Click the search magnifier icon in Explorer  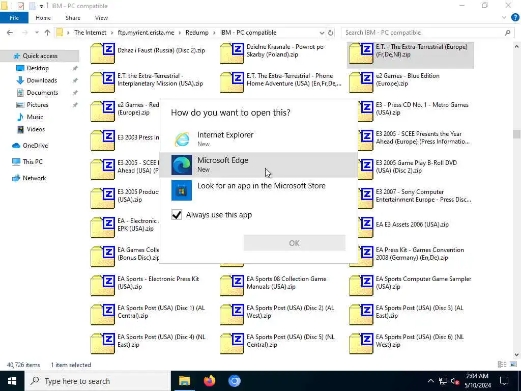click(x=507, y=33)
